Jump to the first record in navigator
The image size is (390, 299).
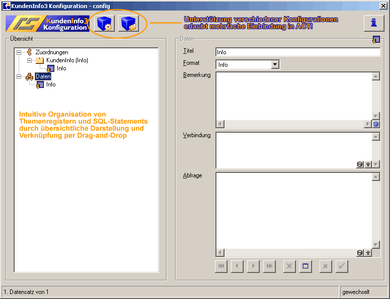220,266
